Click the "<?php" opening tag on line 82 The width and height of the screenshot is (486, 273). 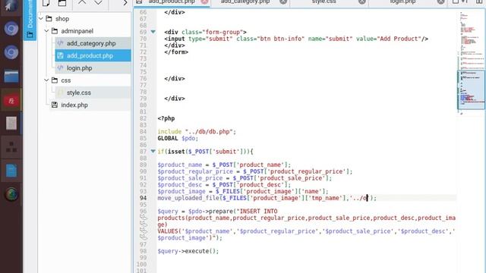tap(166, 118)
